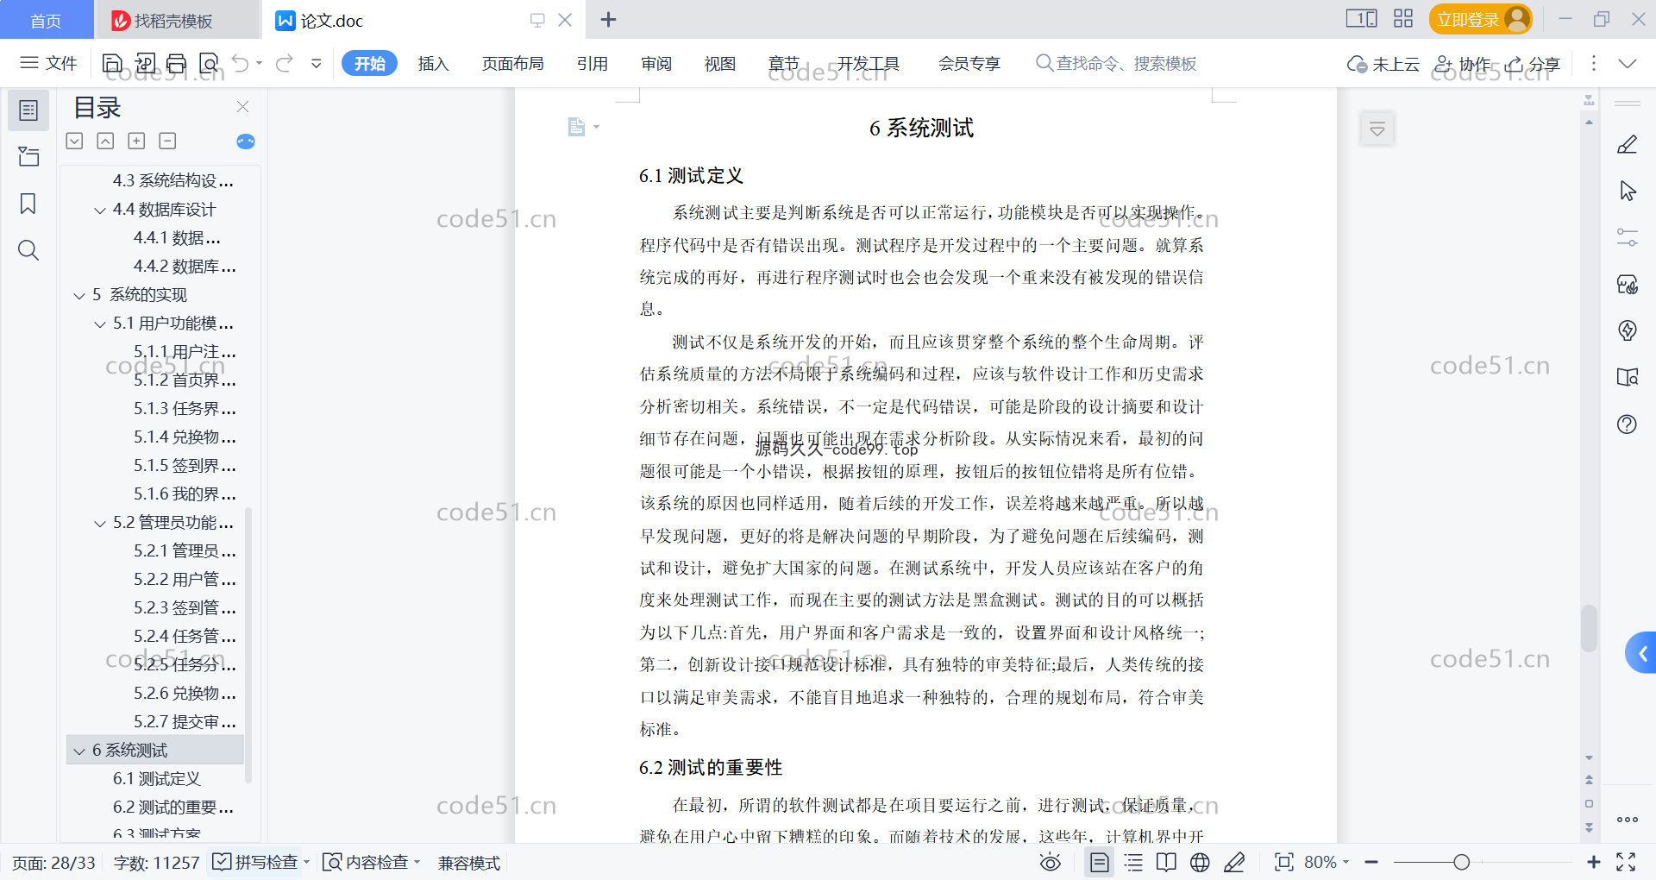Click the expand-all plus icon in 目录
This screenshot has height=880, width=1656.
pos(136,141)
